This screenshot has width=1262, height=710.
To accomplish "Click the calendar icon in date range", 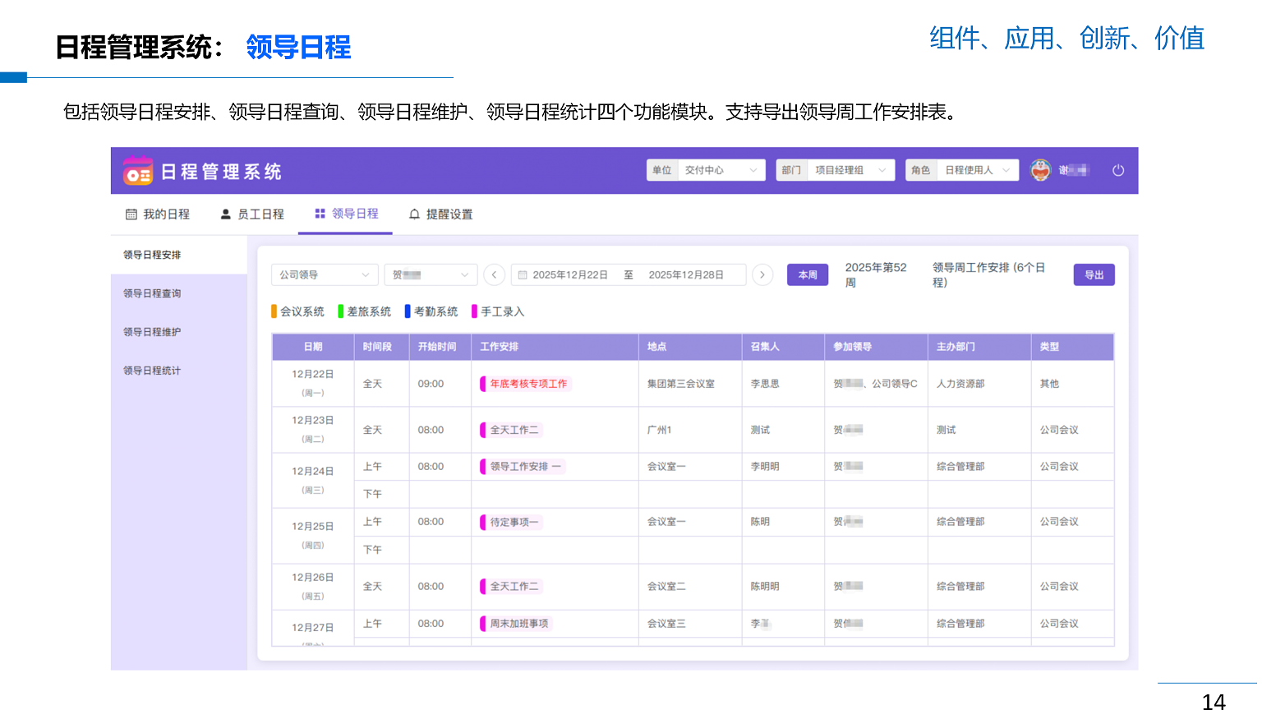I will (x=523, y=275).
